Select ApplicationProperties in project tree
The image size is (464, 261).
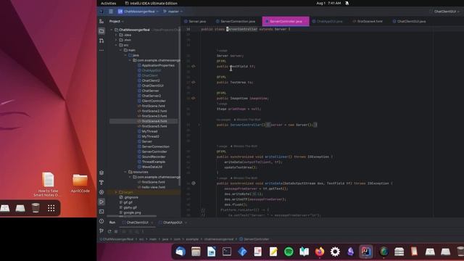pos(156,65)
